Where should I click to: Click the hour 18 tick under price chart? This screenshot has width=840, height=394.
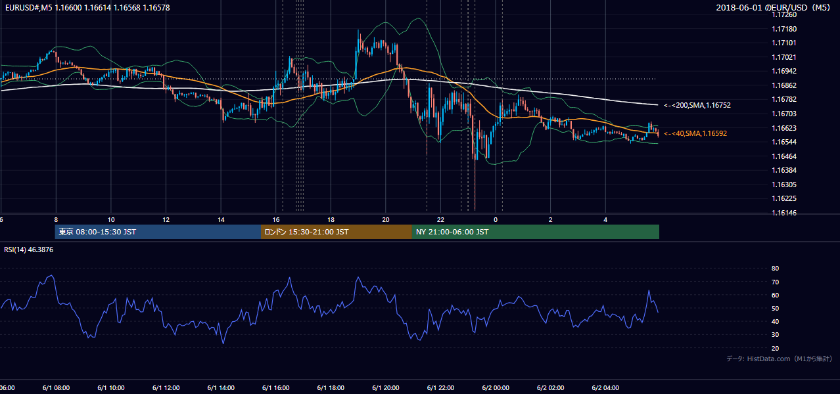tap(331, 219)
